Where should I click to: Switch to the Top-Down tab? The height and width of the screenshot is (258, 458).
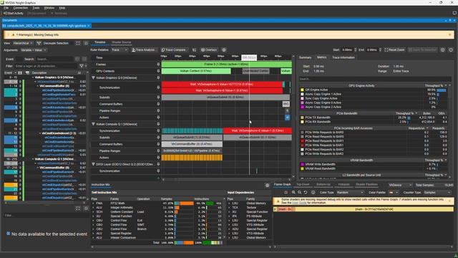pyautogui.click(x=303, y=185)
